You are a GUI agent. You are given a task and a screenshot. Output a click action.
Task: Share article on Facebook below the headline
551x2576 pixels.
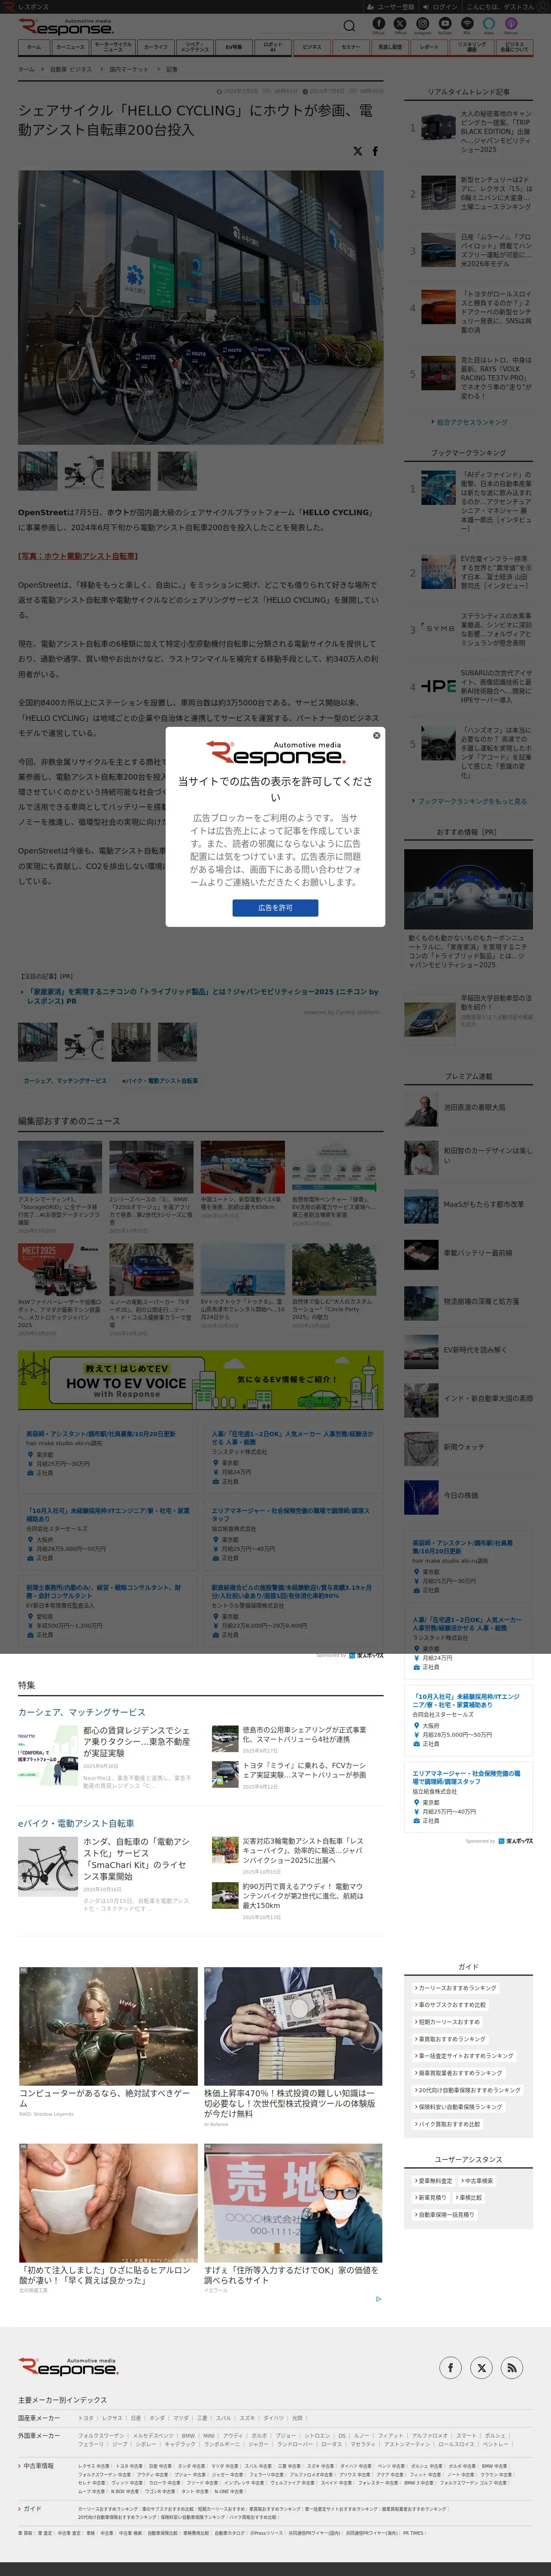point(375,151)
